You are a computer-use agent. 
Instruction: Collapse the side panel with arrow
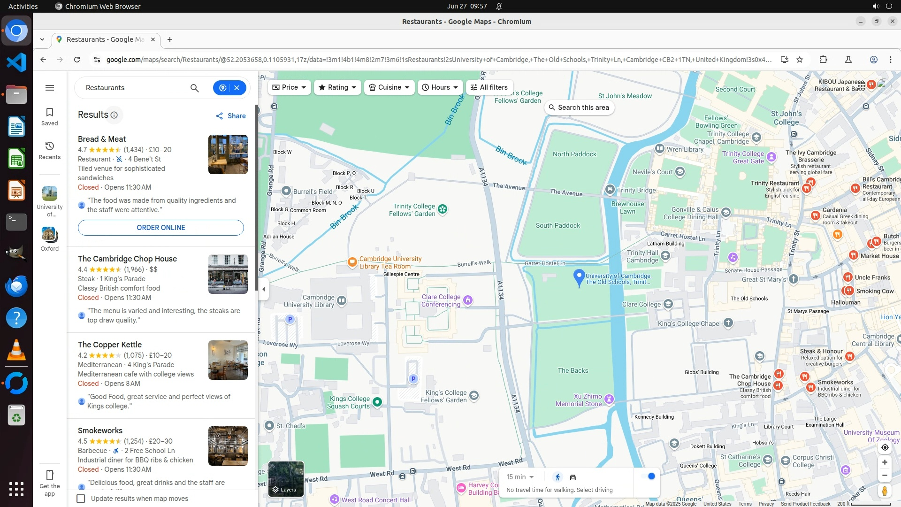click(264, 289)
